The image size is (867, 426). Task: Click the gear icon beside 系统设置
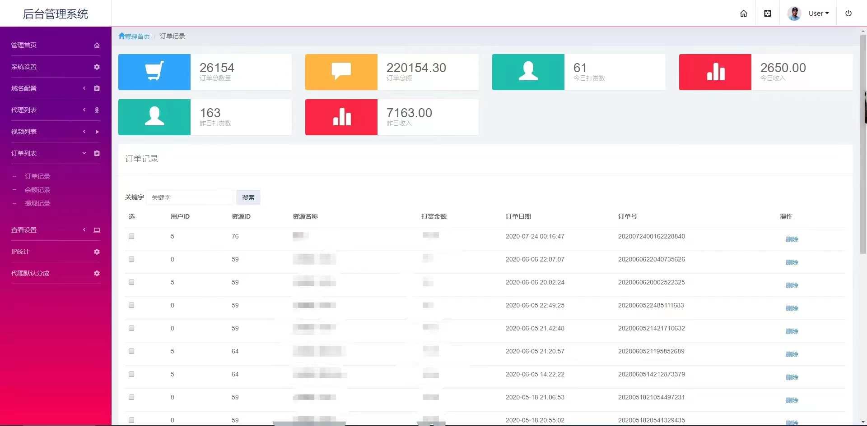click(97, 67)
